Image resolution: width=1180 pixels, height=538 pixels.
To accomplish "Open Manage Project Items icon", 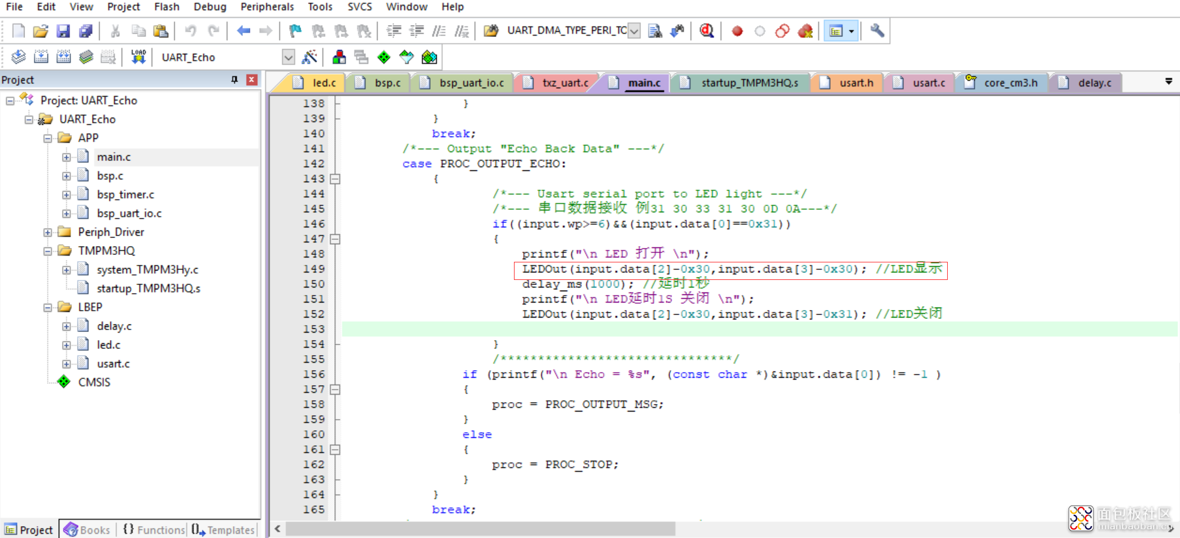I will 339,57.
